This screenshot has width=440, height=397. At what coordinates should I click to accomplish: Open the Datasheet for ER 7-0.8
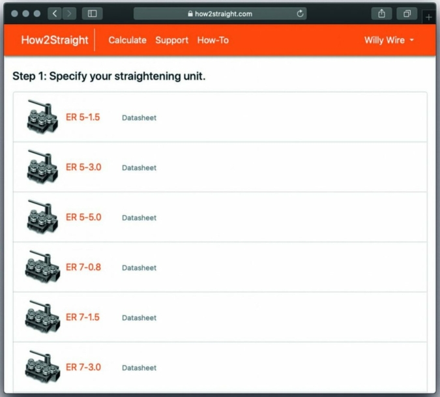139,268
